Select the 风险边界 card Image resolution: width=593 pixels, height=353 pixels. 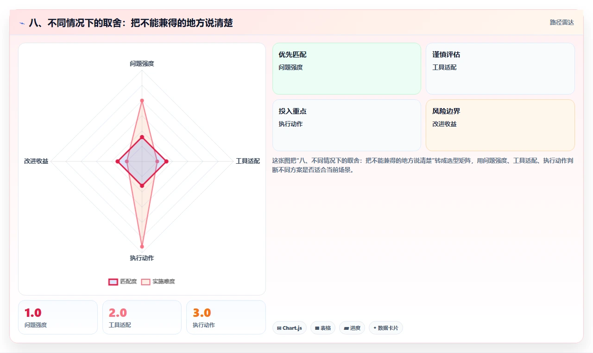click(500, 125)
